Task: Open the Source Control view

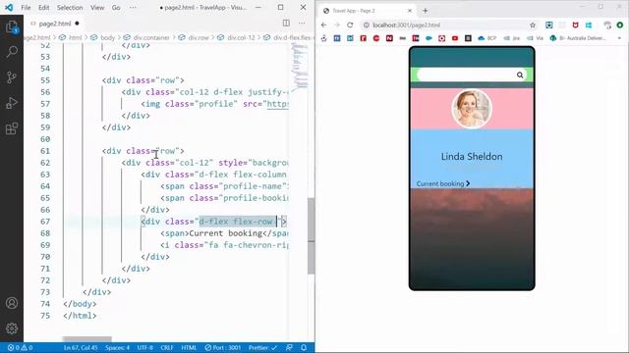Action: point(12,77)
